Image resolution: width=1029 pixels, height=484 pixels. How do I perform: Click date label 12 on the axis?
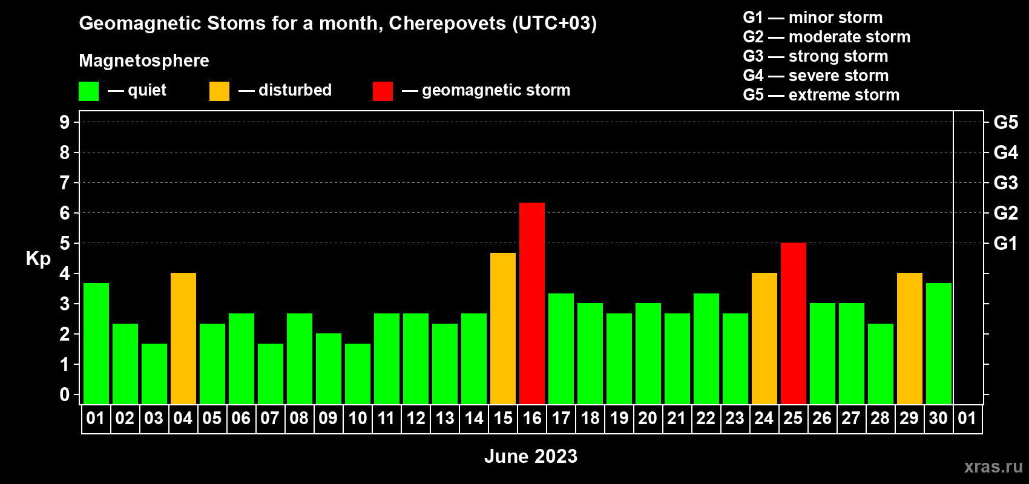[416, 419]
